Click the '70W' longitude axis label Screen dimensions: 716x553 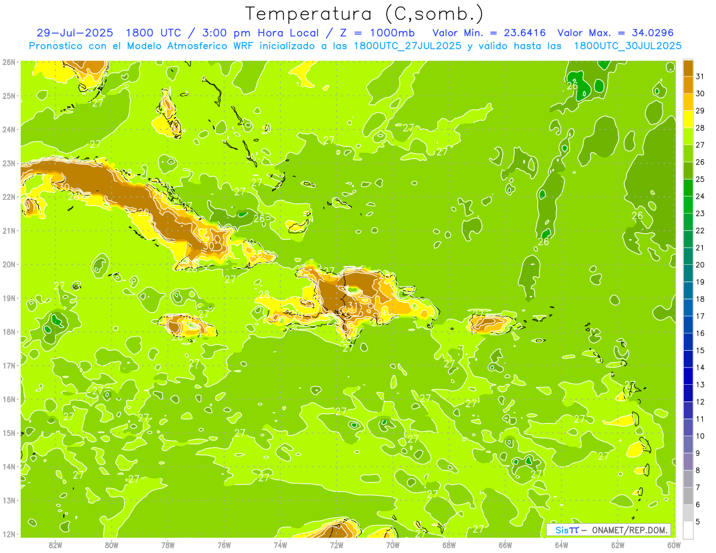pos(393,545)
